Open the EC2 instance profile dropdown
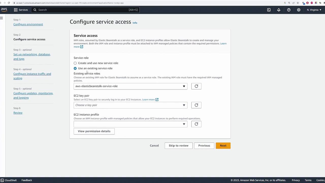Viewport: 325px width, 183px height. (131, 124)
